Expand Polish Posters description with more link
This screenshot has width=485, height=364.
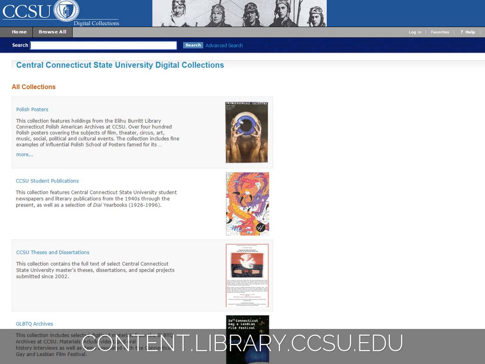[x=25, y=155]
